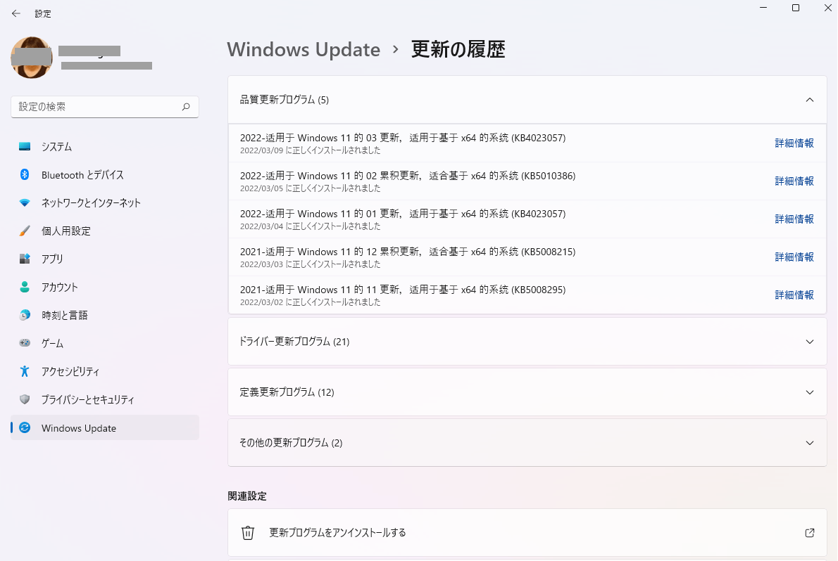Image resolution: width=838 pixels, height=561 pixels.
Task: Maximize the 設定 window
Action: (x=795, y=8)
